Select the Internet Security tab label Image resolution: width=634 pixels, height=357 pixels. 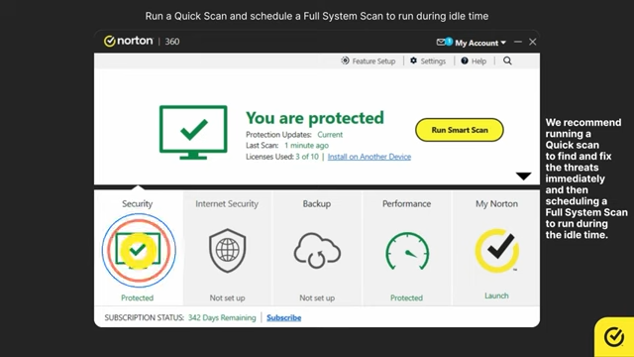(x=227, y=203)
